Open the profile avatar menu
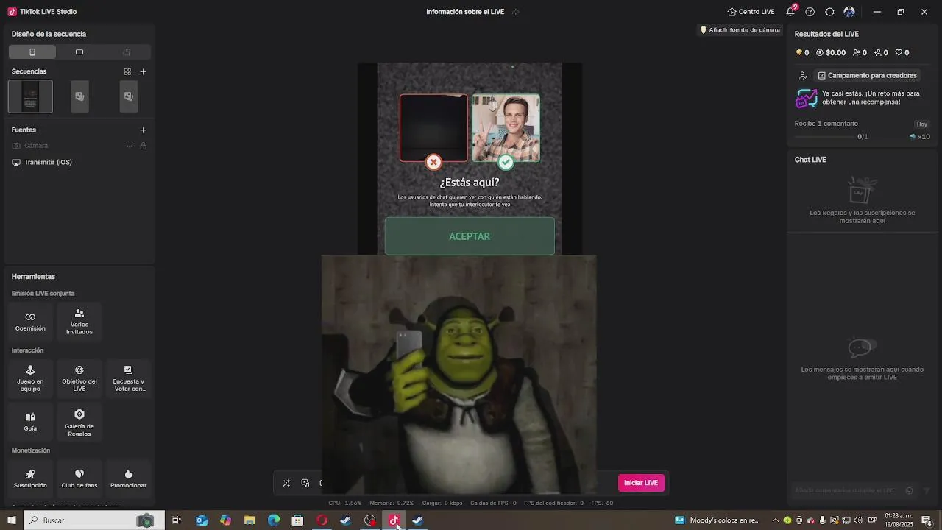The height and width of the screenshot is (530, 942). pyautogui.click(x=849, y=12)
